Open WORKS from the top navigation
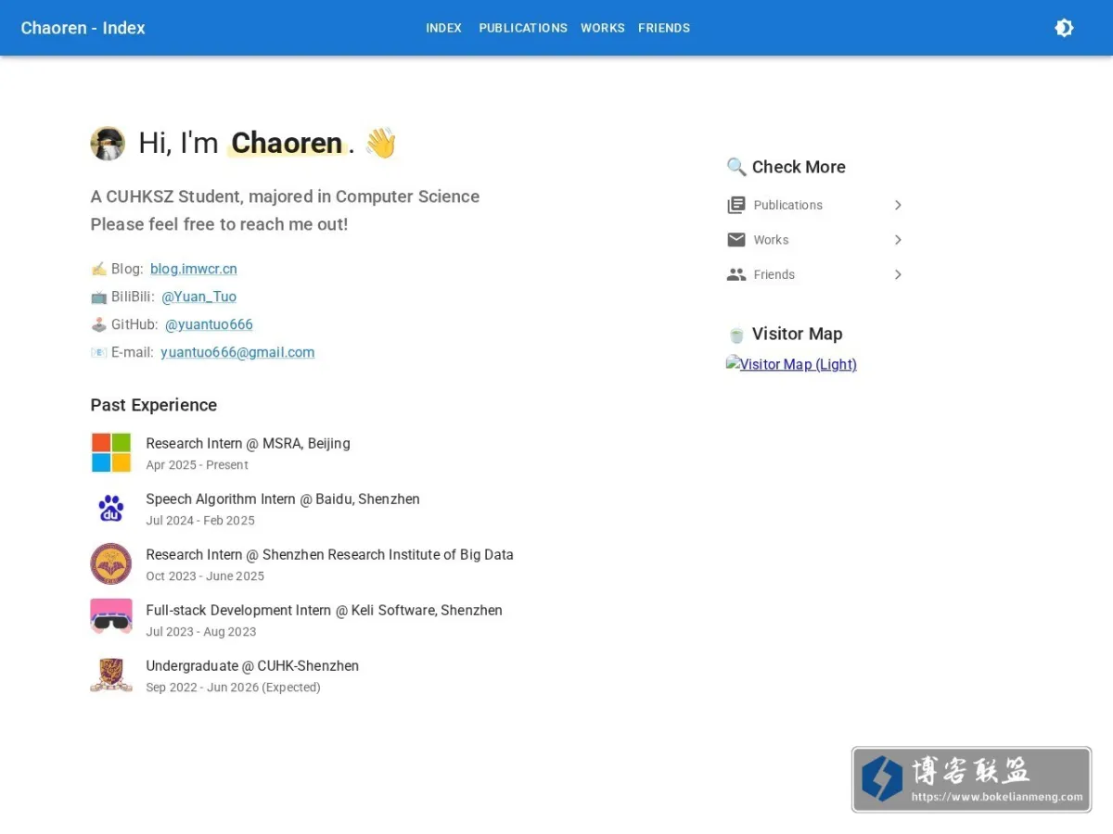The image size is (1113, 834). pos(603,28)
